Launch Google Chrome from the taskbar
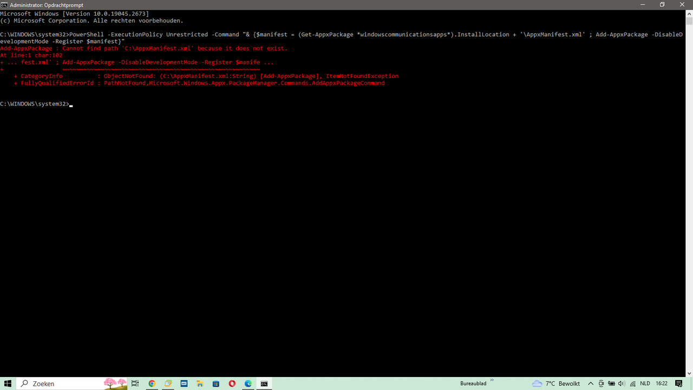The height and width of the screenshot is (390, 693). tap(152, 383)
